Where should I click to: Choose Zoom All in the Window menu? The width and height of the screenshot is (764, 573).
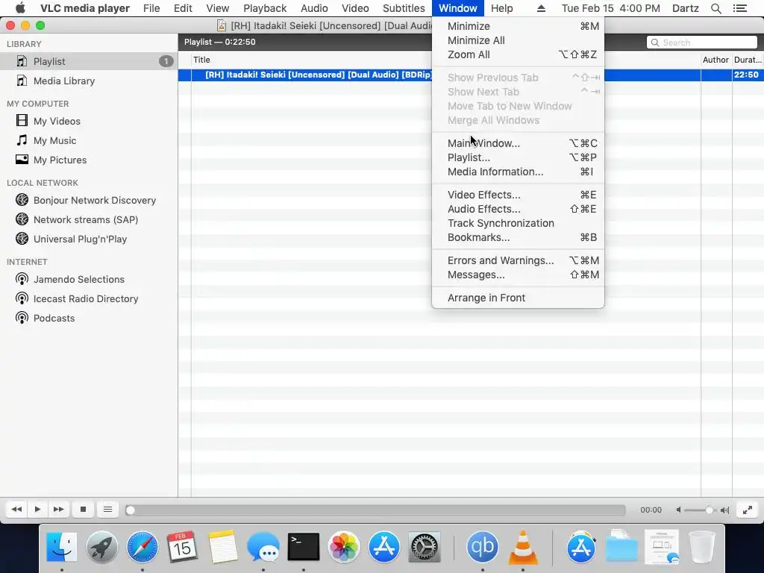coord(518,54)
